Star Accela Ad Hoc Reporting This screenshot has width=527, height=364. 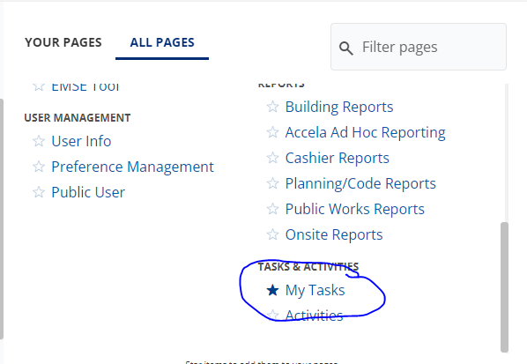click(x=272, y=132)
